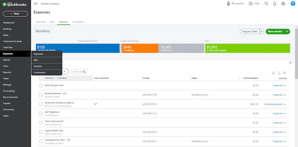Open notifications bell icon

(x=275, y=4)
